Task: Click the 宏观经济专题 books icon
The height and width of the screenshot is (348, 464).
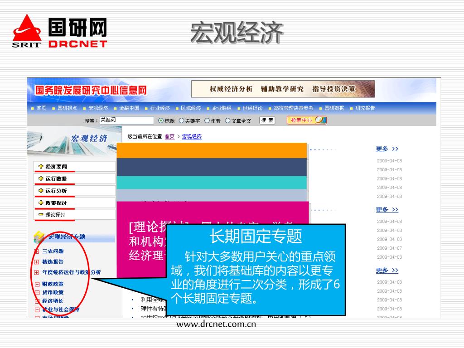Action: coord(39,237)
